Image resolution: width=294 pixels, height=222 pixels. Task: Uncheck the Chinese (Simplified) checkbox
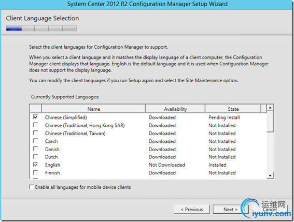[x=35, y=117]
